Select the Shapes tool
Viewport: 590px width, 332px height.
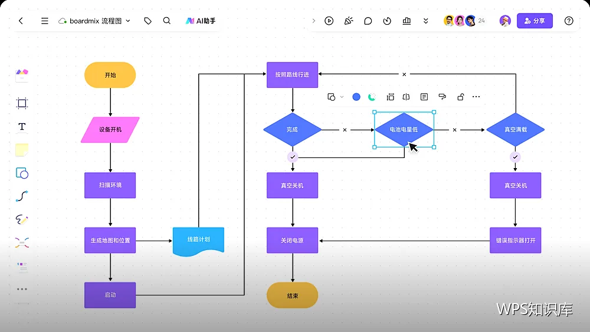22,173
